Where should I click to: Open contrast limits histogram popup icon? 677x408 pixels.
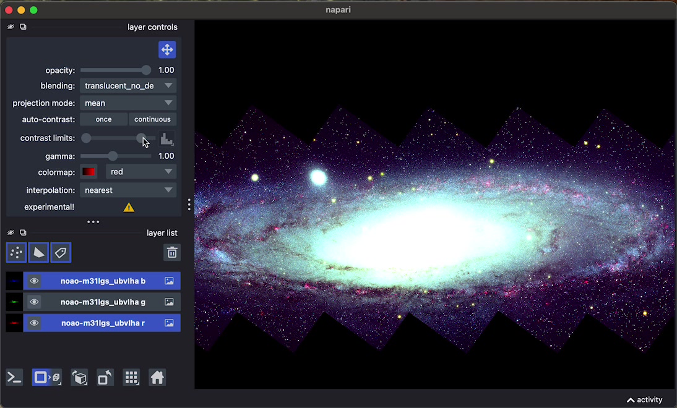(x=166, y=138)
